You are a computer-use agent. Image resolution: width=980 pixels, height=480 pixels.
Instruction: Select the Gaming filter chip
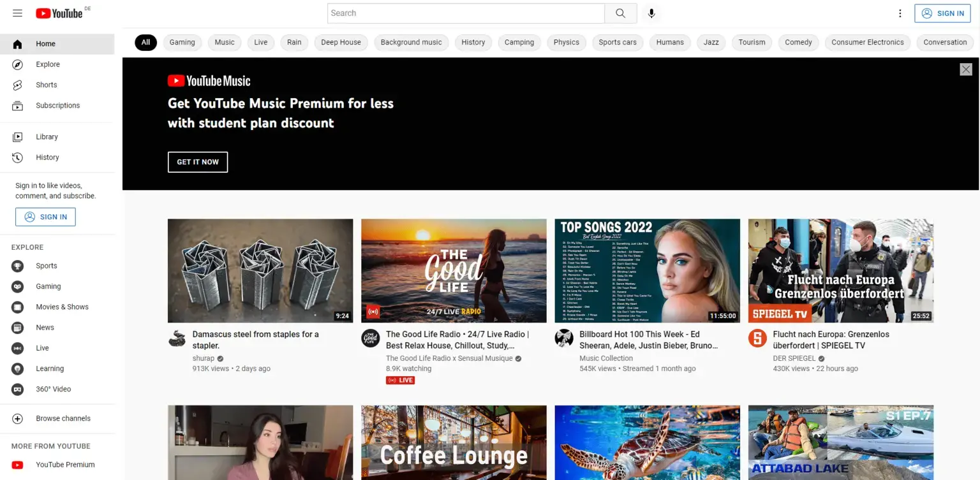pyautogui.click(x=182, y=42)
